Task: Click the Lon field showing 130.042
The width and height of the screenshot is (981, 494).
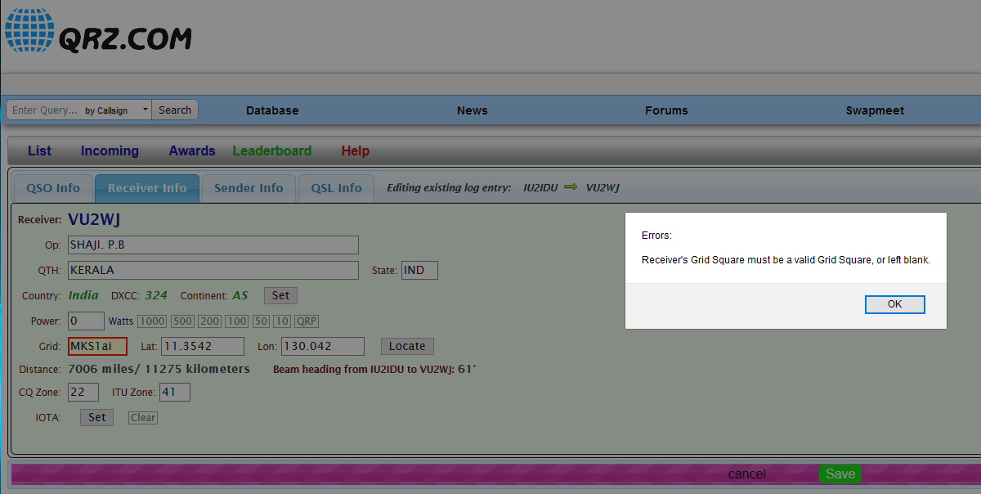Action: pos(323,346)
